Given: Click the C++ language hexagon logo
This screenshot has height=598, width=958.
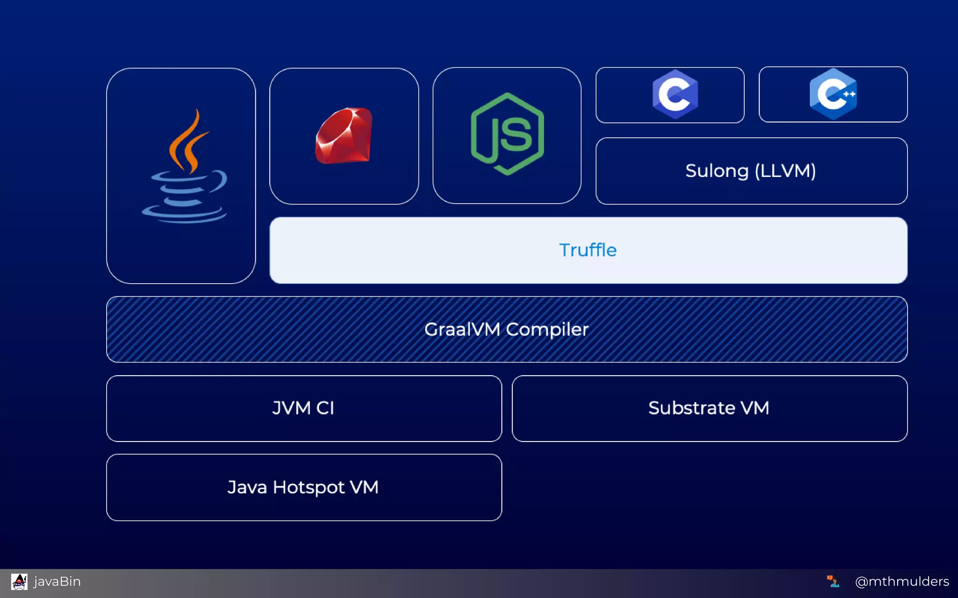Looking at the screenshot, I should click(833, 94).
